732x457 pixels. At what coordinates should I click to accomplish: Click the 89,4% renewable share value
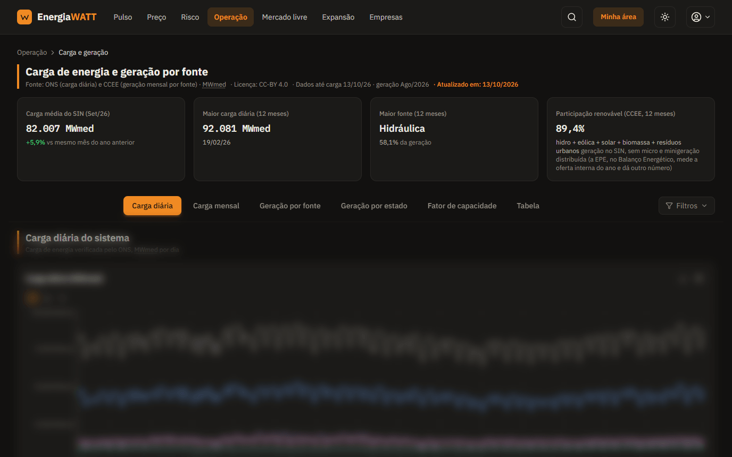(x=570, y=129)
